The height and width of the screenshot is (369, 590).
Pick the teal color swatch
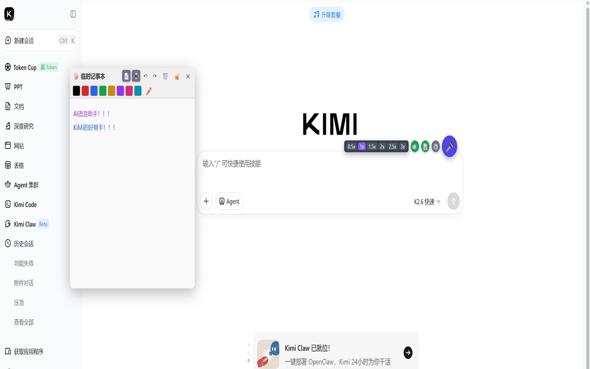point(138,91)
